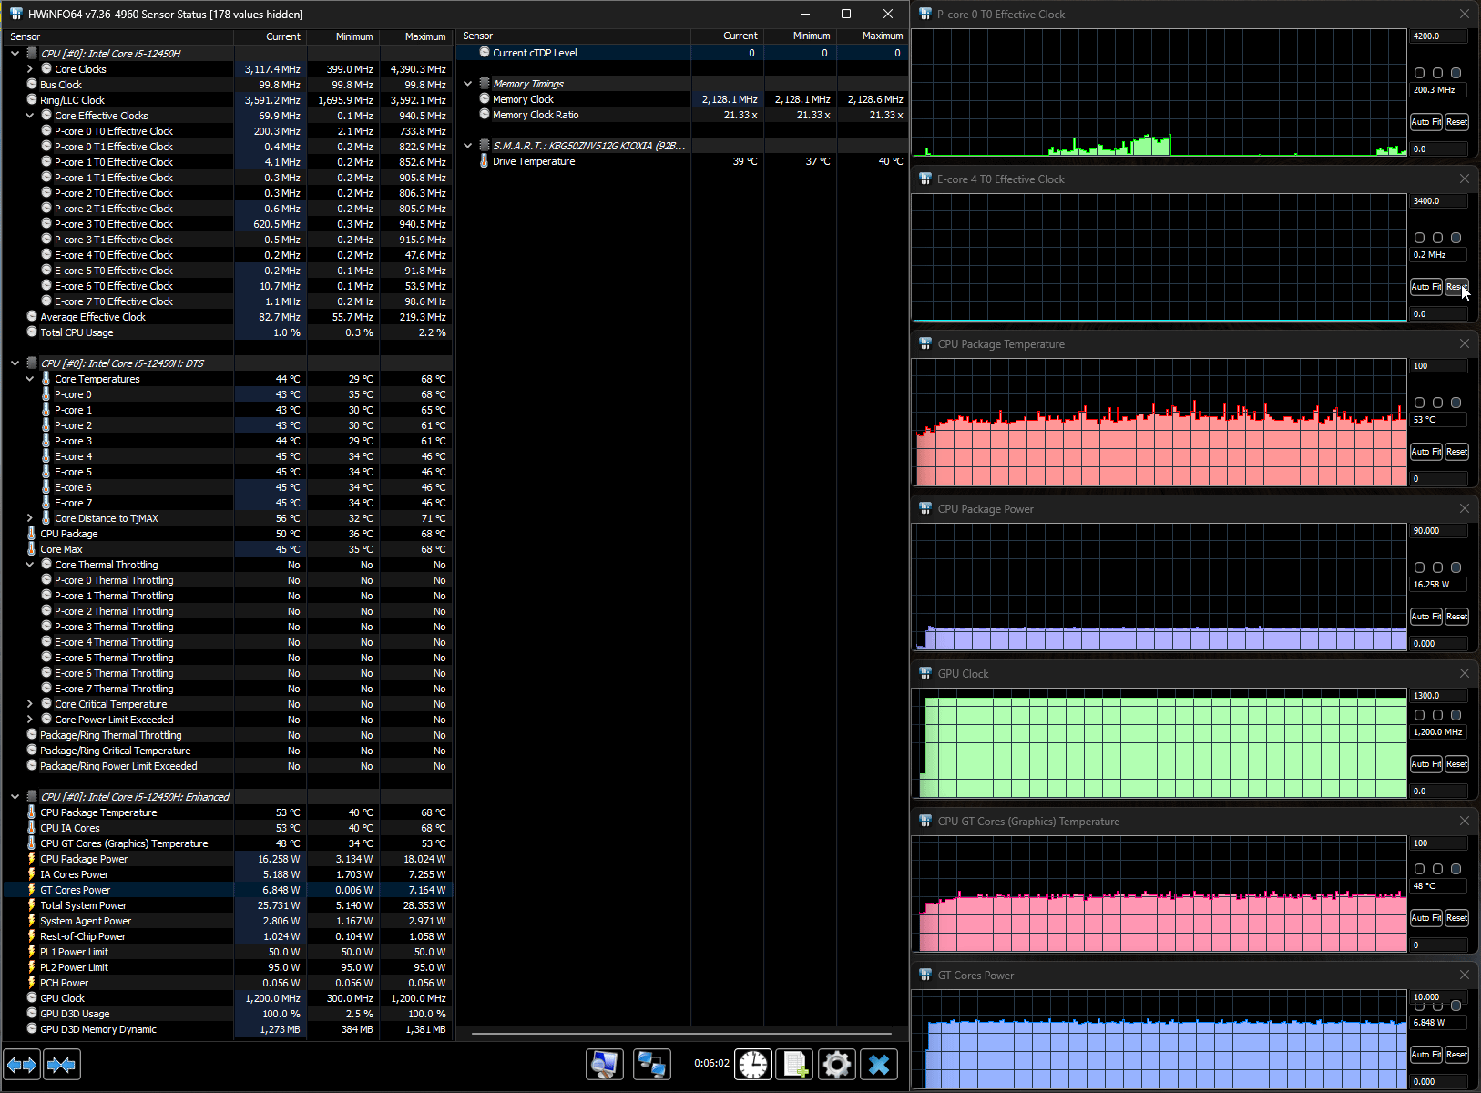Click the blue X close sensors icon

coord(879,1064)
